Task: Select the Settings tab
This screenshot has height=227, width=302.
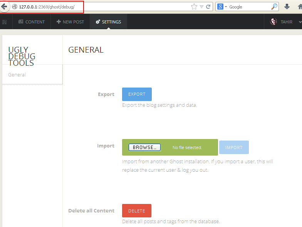Action: coord(108,22)
